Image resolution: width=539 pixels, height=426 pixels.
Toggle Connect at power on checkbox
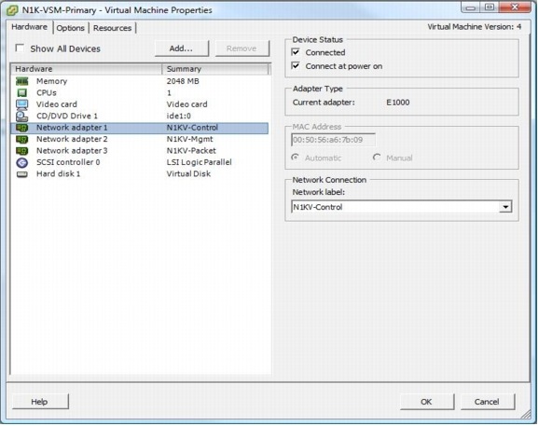296,65
